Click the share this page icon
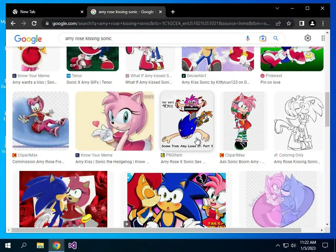Screen dimensions: 336x252 [x=278, y=23]
